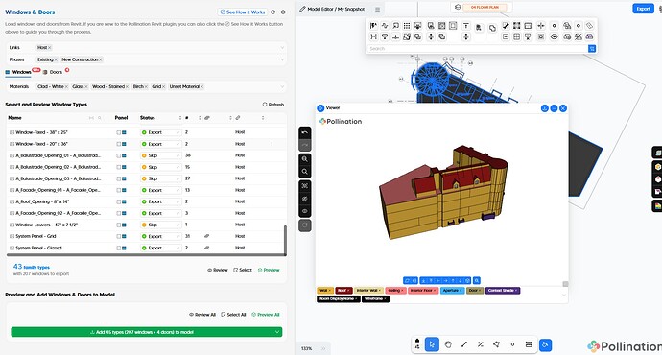Click the blue Export button at top right
This screenshot has height=355, width=662.
coord(643,9)
